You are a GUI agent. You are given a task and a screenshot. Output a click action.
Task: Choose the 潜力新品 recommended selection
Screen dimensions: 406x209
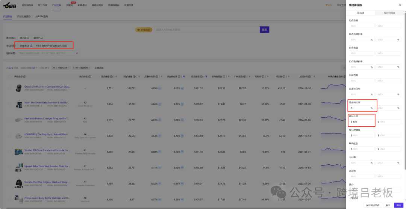click(x=24, y=38)
